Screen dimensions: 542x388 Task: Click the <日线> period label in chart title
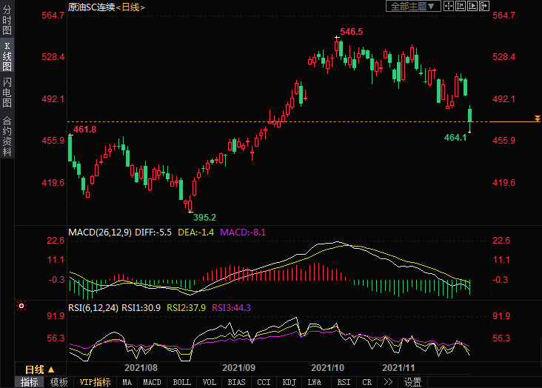[x=130, y=7]
